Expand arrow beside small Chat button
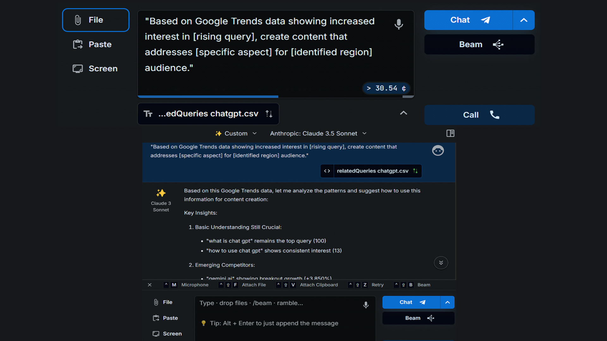 (447, 302)
